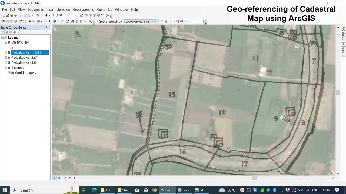Viewport: 346px width, 194px height.
Task: Click in the georeferencing rotation value field
Action: point(197,21)
